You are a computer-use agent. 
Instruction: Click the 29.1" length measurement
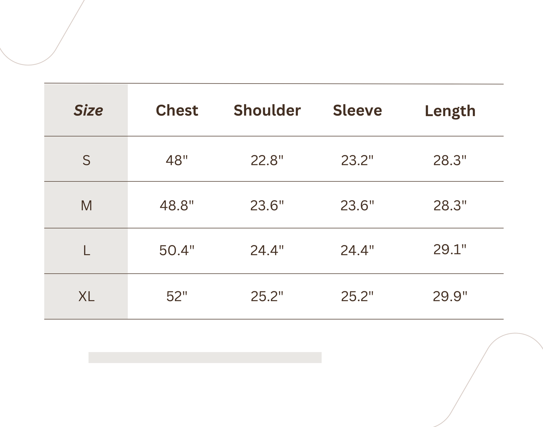450,249
